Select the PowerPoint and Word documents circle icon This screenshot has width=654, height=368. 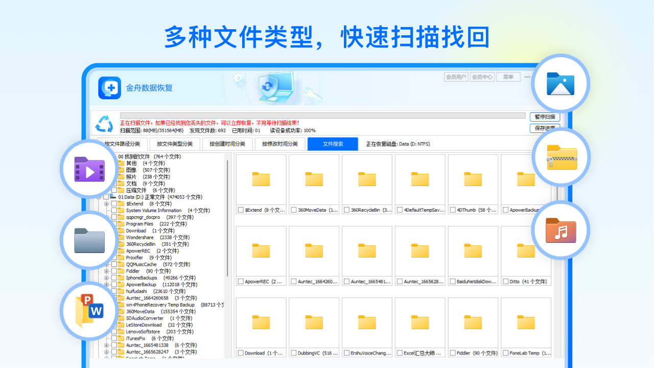click(88, 311)
